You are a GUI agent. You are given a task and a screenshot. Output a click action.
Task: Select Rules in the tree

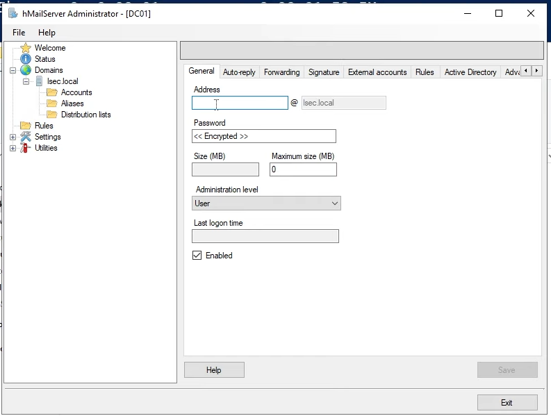(x=44, y=126)
